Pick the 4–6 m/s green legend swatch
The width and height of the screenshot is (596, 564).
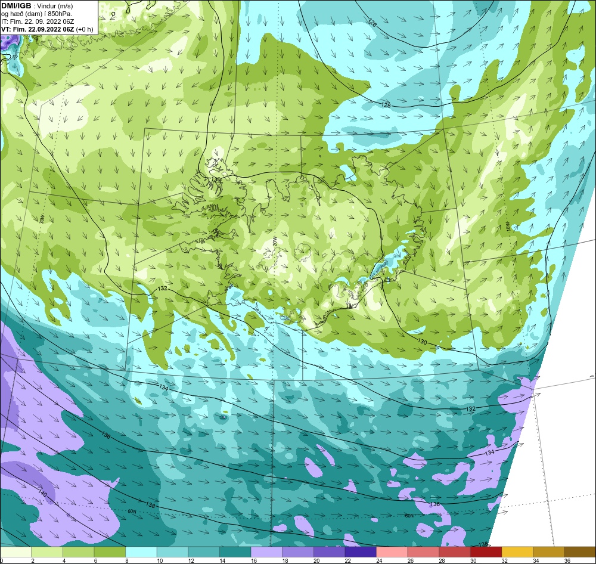pyautogui.click(x=79, y=552)
